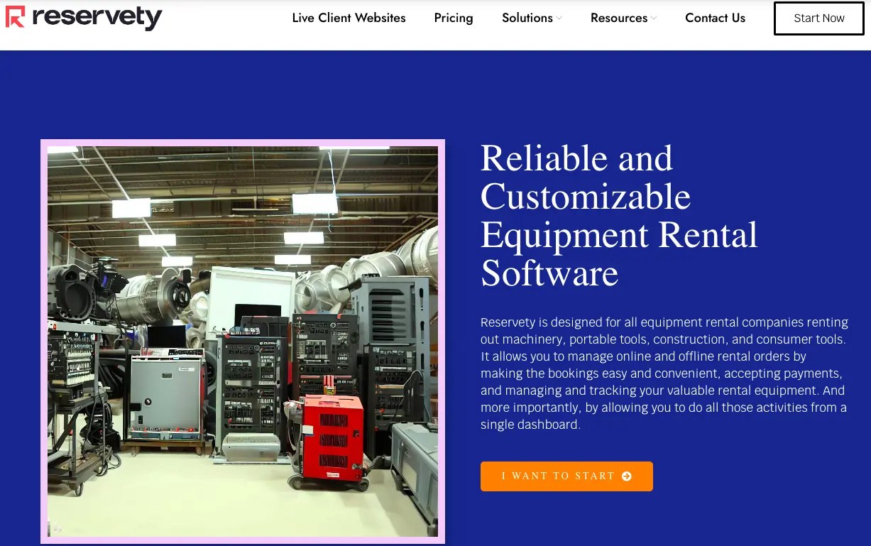Go to Contact Us
Image resolution: width=871 pixels, height=546 pixels.
715,18
